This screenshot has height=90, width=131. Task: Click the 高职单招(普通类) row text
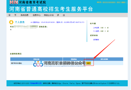coord(16,63)
